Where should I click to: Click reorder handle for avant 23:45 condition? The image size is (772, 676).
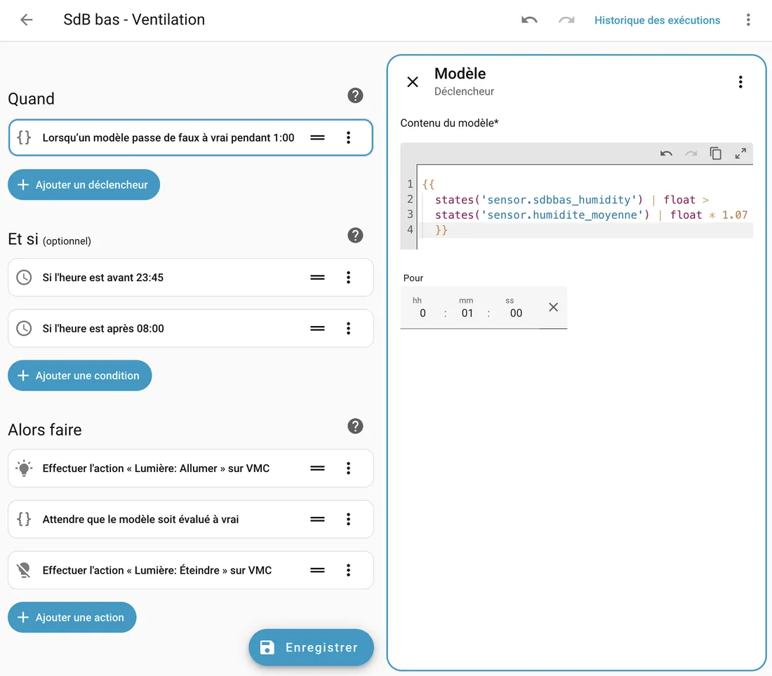[317, 278]
